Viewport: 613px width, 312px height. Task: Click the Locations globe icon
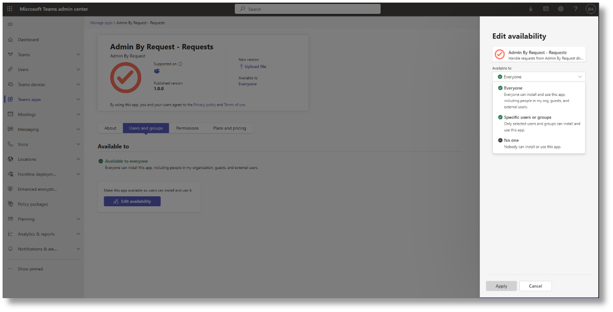coord(10,159)
